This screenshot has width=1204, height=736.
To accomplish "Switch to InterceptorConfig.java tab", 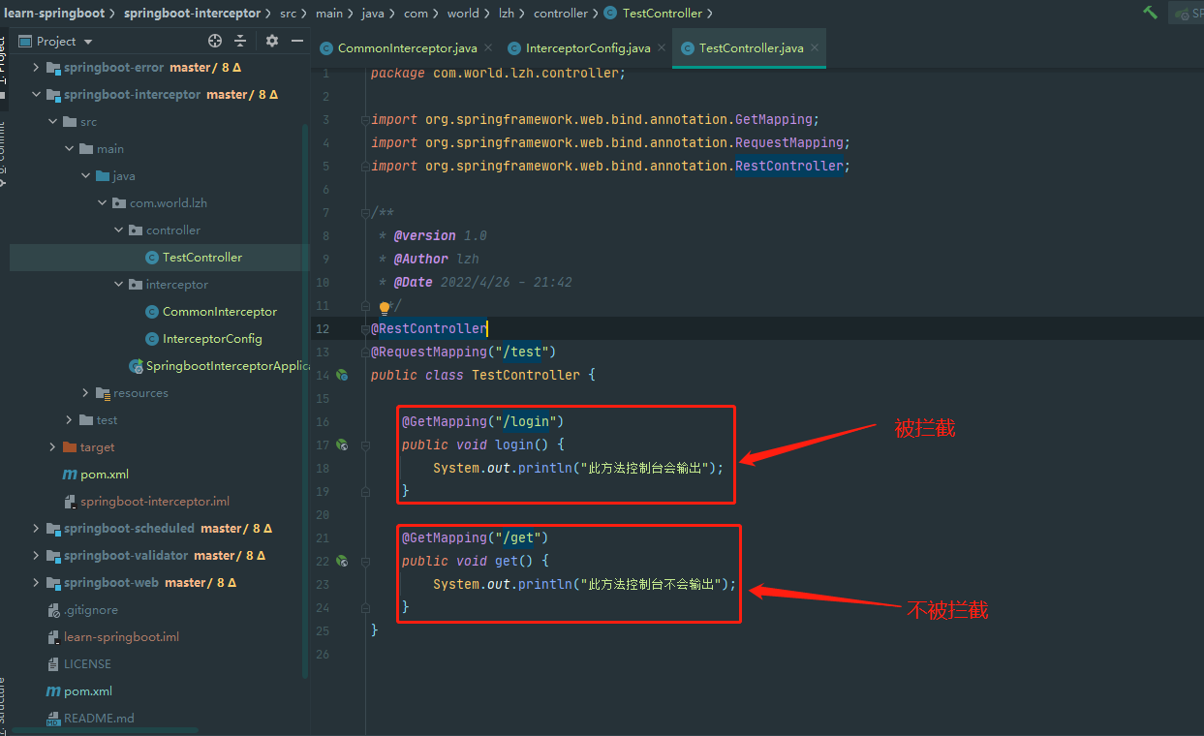I will [x=588, y=48].
